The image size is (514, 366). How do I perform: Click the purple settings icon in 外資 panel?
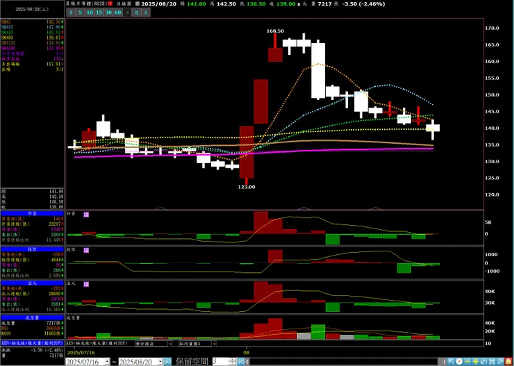pos(86,215)
